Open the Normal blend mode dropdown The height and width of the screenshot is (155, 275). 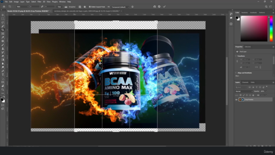pos(244,91)
